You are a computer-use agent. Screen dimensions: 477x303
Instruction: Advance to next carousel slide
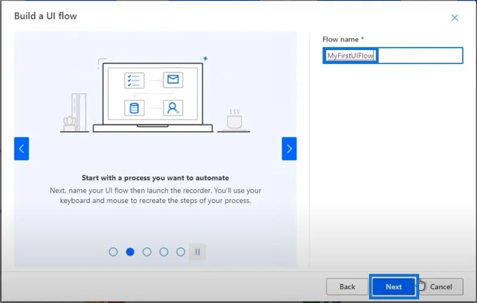coord(289,149)
